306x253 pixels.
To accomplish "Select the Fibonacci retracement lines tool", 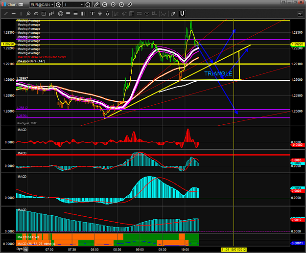I will 68,14.
